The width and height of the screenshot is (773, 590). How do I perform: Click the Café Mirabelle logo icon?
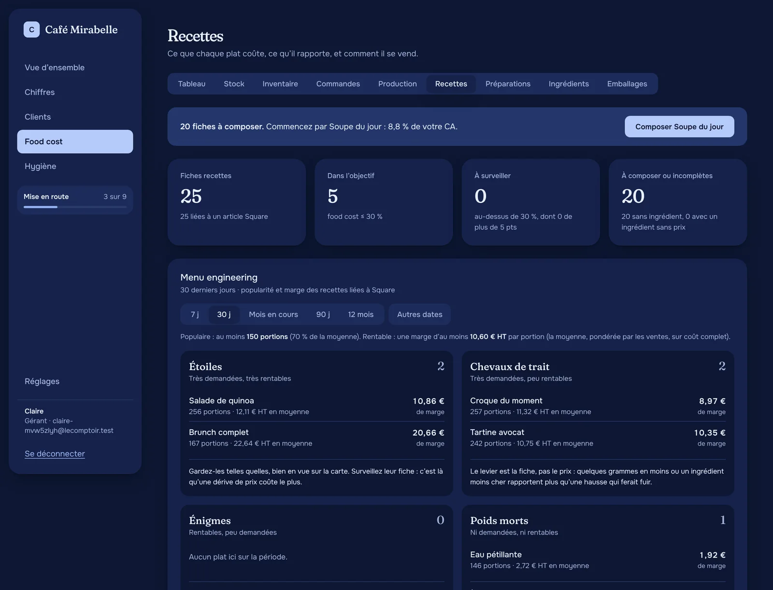pos(31,29)
